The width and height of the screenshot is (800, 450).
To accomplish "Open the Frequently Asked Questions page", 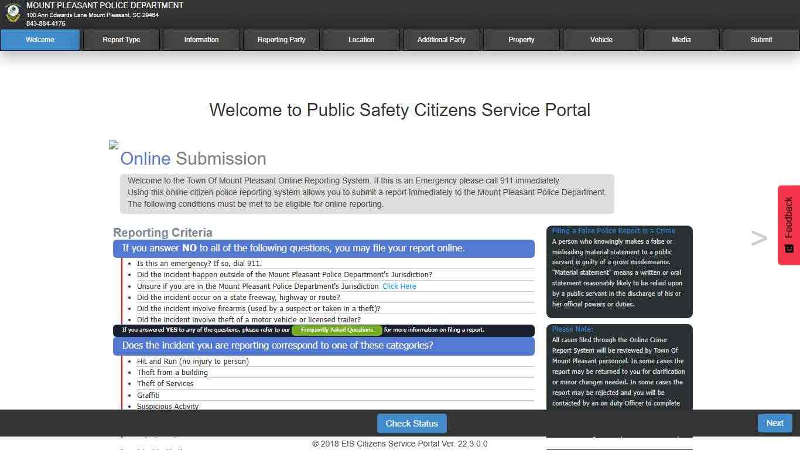I will tap(336, 329).
